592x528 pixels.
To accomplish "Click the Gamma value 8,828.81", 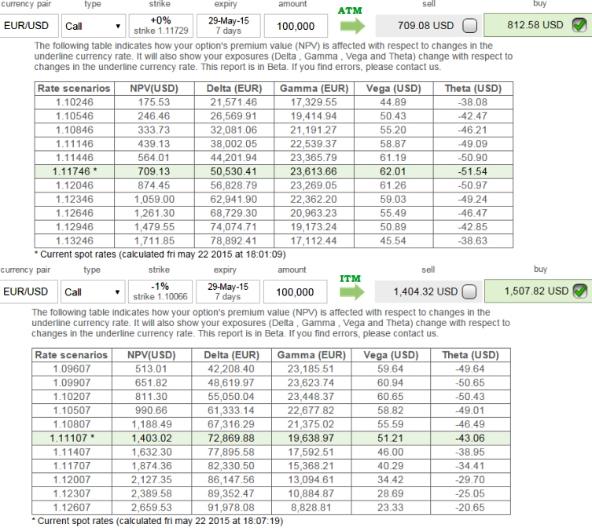I will click(311, 508).
